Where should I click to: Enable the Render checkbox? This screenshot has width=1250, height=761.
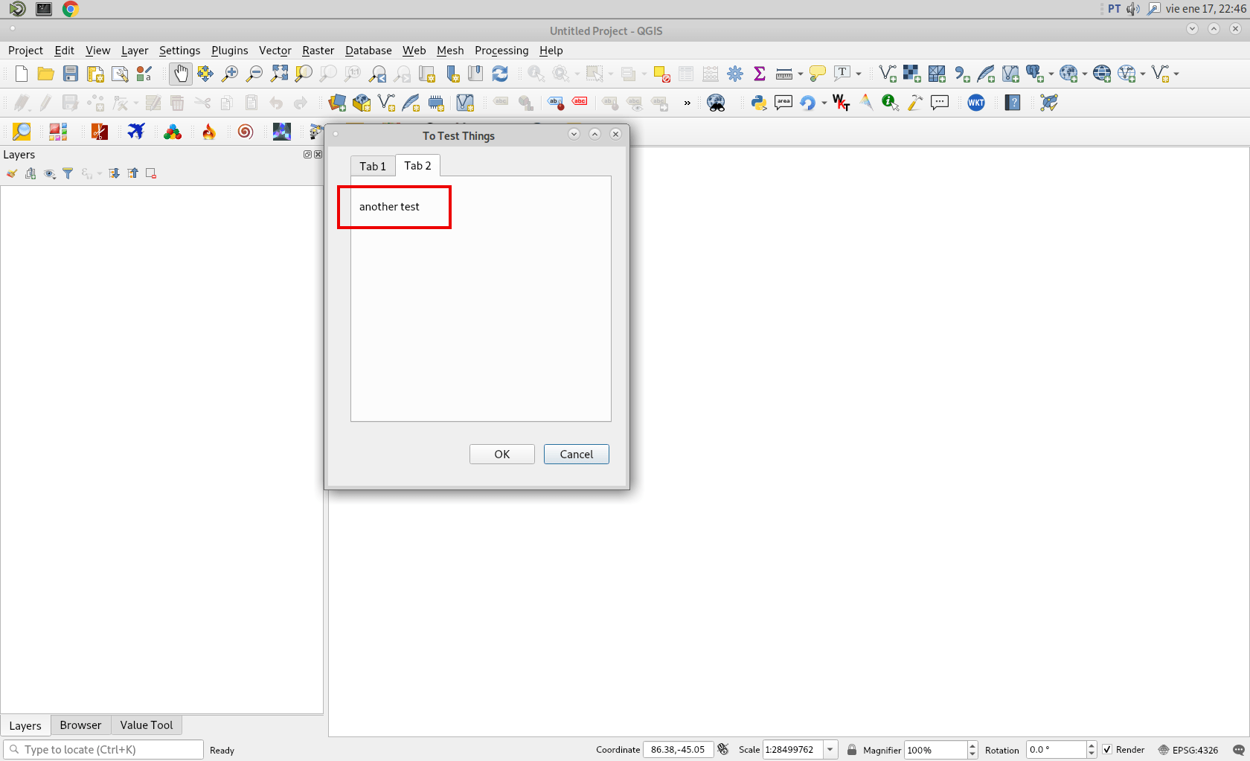(x=1108, y=750)
